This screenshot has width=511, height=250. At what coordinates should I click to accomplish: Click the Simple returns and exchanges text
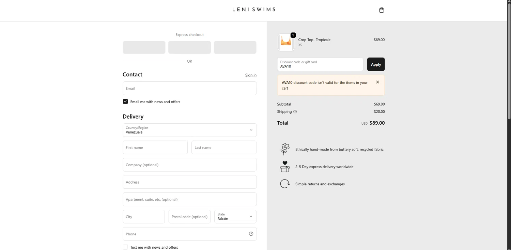[x=320, y=184]
